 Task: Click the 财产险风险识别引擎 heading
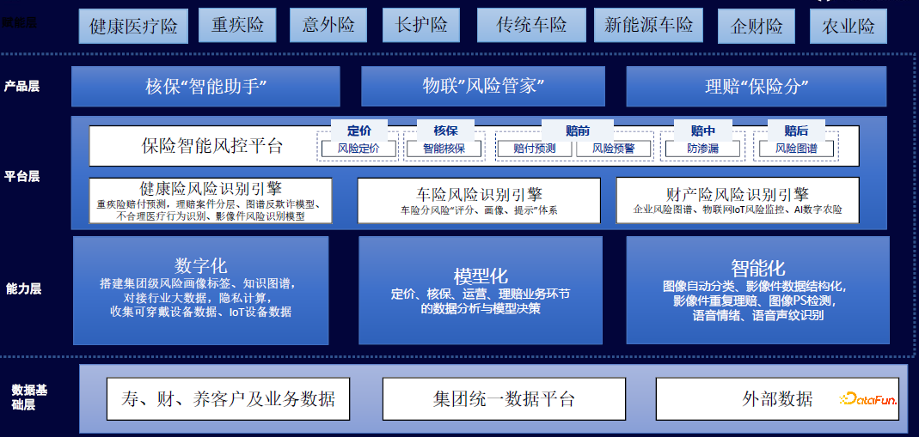(x=738, y=194)
